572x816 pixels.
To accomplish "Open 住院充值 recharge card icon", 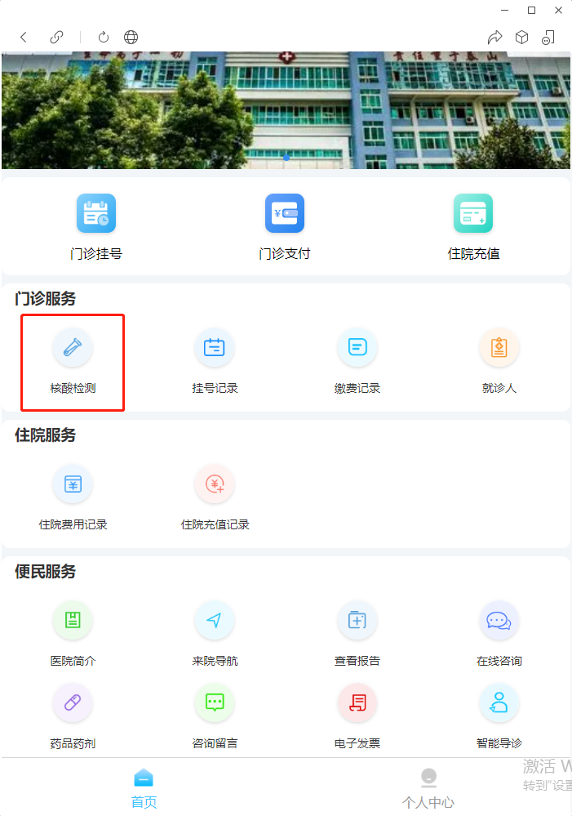I will (x=473, y=213).
